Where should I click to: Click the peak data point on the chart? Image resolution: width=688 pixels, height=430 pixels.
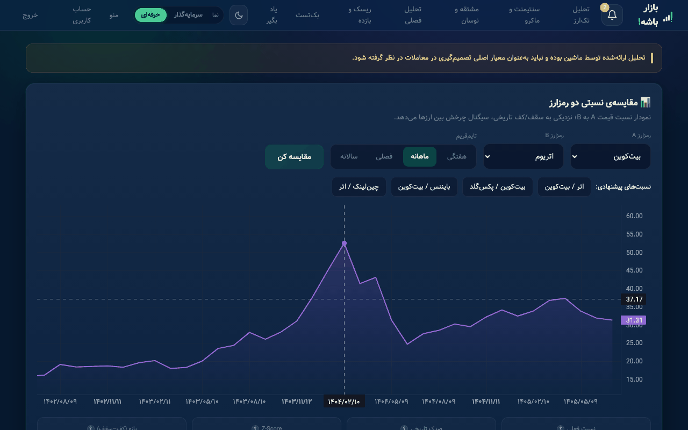pyautogui.click(x=344, y=243)
